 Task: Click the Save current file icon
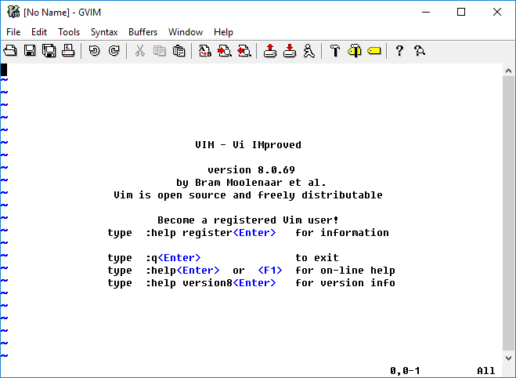coord(30,51)
